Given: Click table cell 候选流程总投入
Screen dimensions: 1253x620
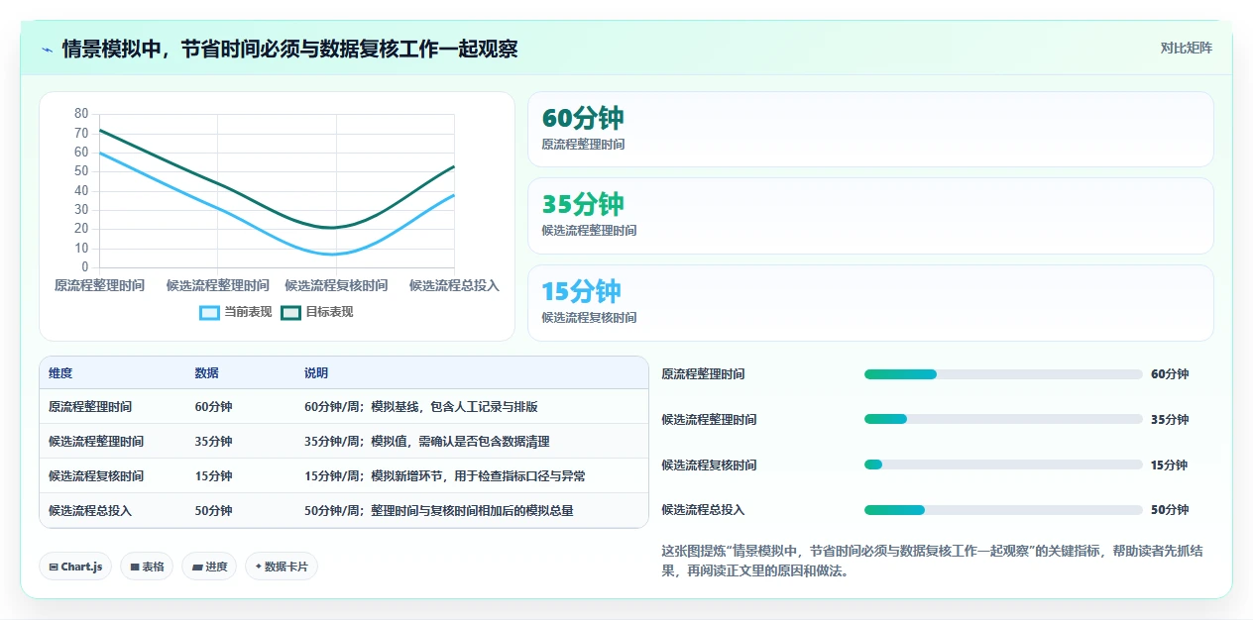Looking at the screenshot, I should click(90, 511).
